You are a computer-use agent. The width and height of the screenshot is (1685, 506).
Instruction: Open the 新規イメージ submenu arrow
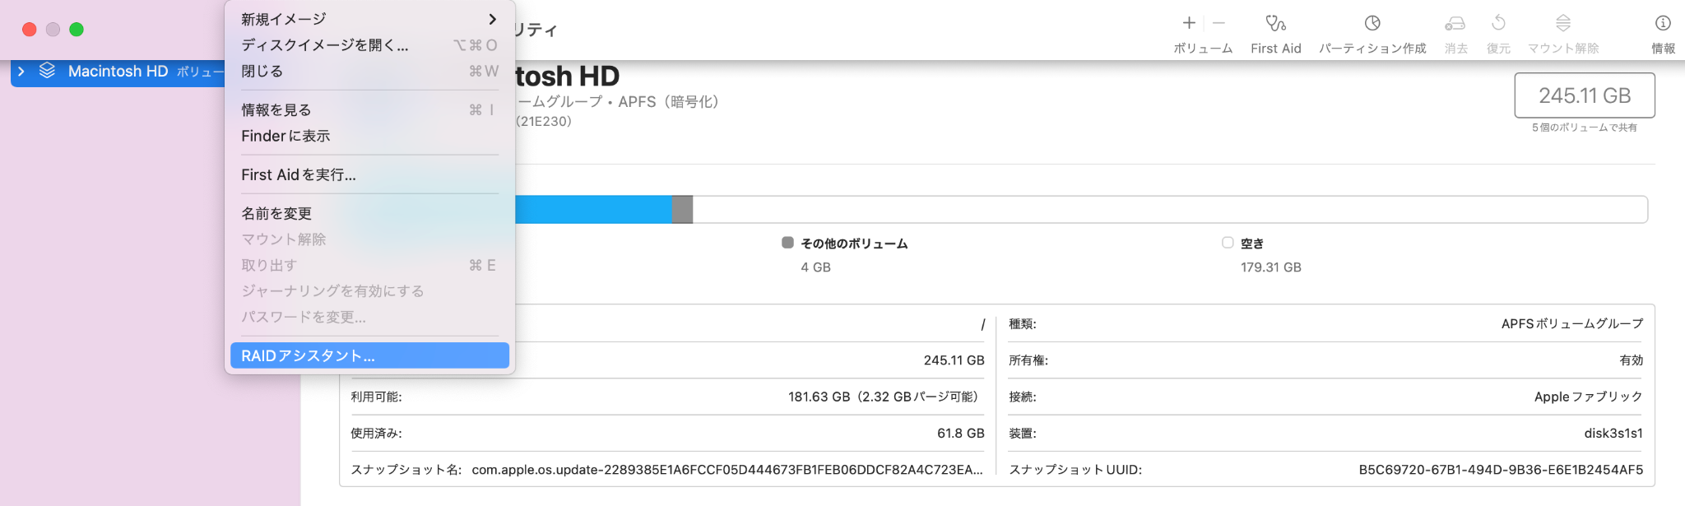point(492,19)
